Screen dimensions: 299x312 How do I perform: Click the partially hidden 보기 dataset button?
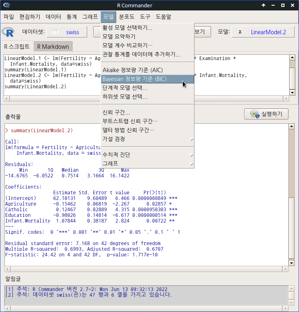pos(202,32)
